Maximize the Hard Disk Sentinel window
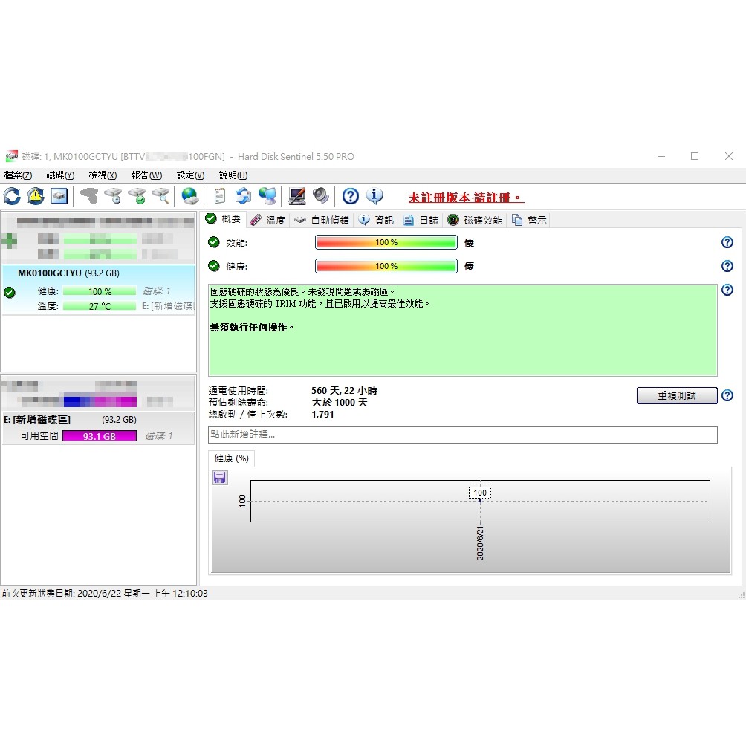This screenshot has height=746, width=746. click(x=695, y=156)
